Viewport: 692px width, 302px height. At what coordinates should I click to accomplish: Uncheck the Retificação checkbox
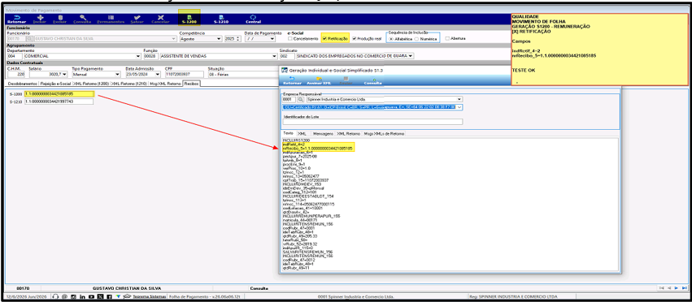tap(324, 39)
